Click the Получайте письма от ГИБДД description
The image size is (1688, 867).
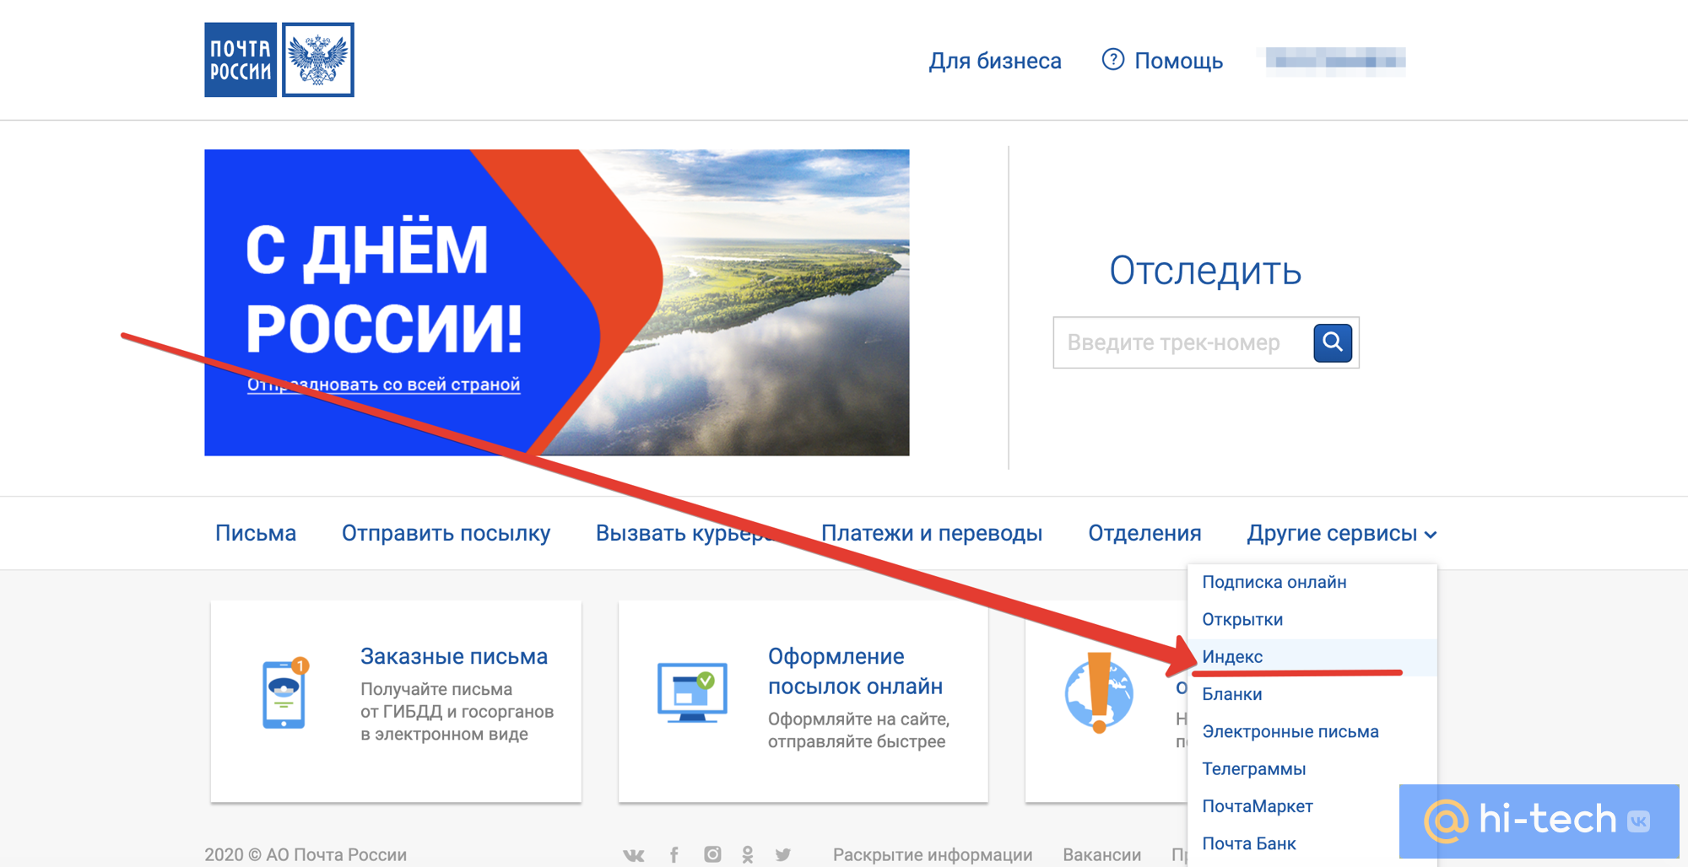point(457,712)
